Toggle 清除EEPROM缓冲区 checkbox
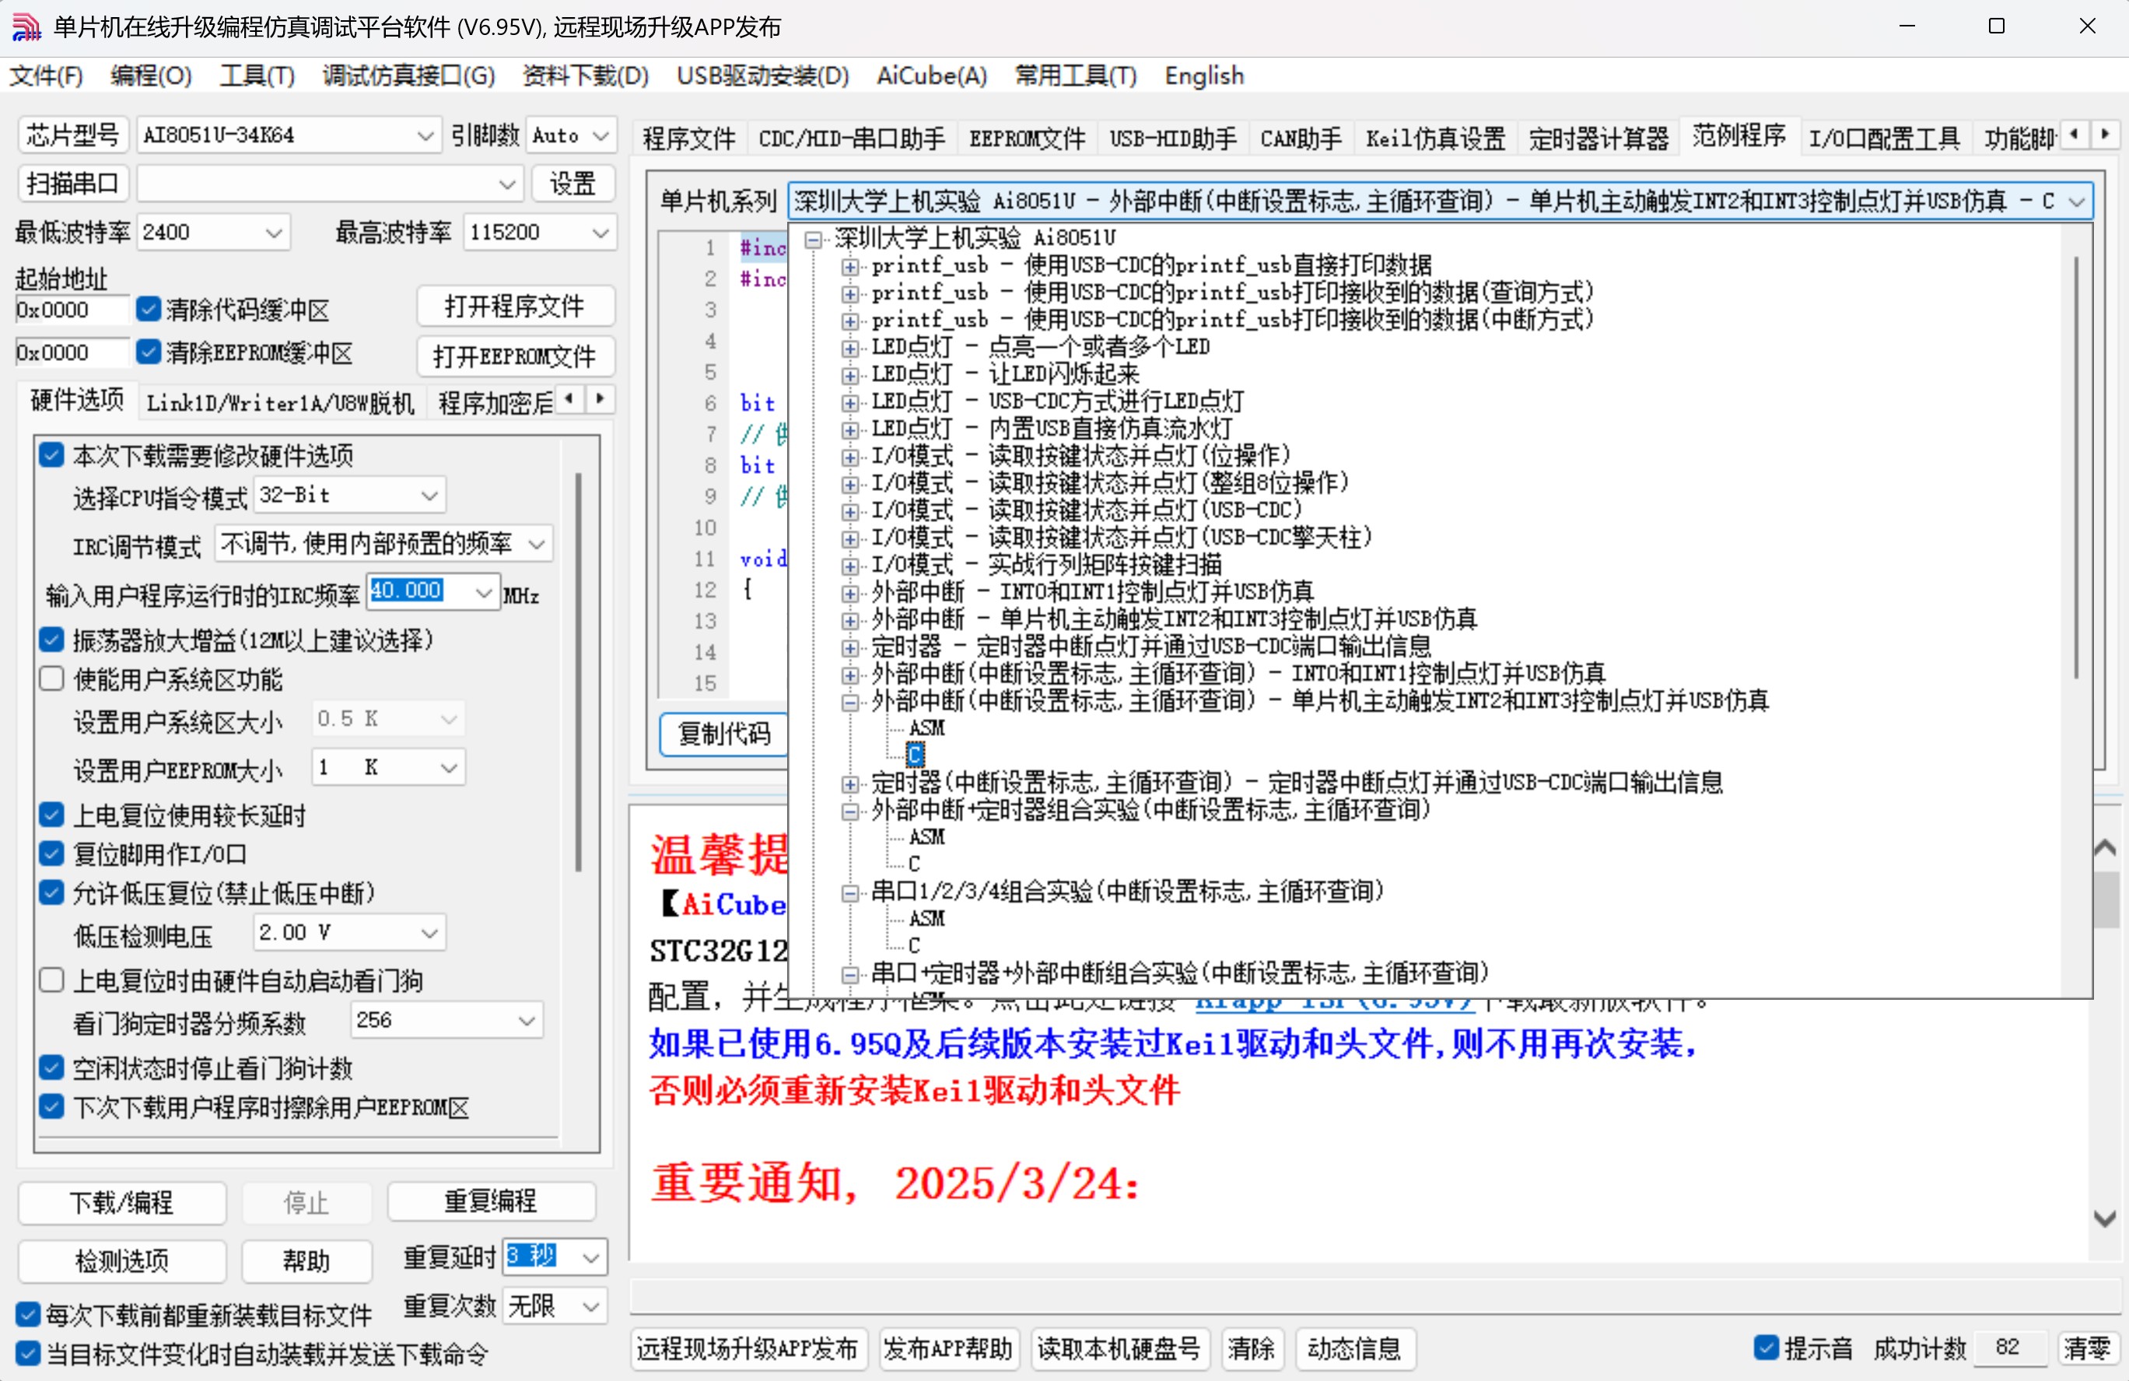This screenshot has width=2129, height=1381. point(149,352)
